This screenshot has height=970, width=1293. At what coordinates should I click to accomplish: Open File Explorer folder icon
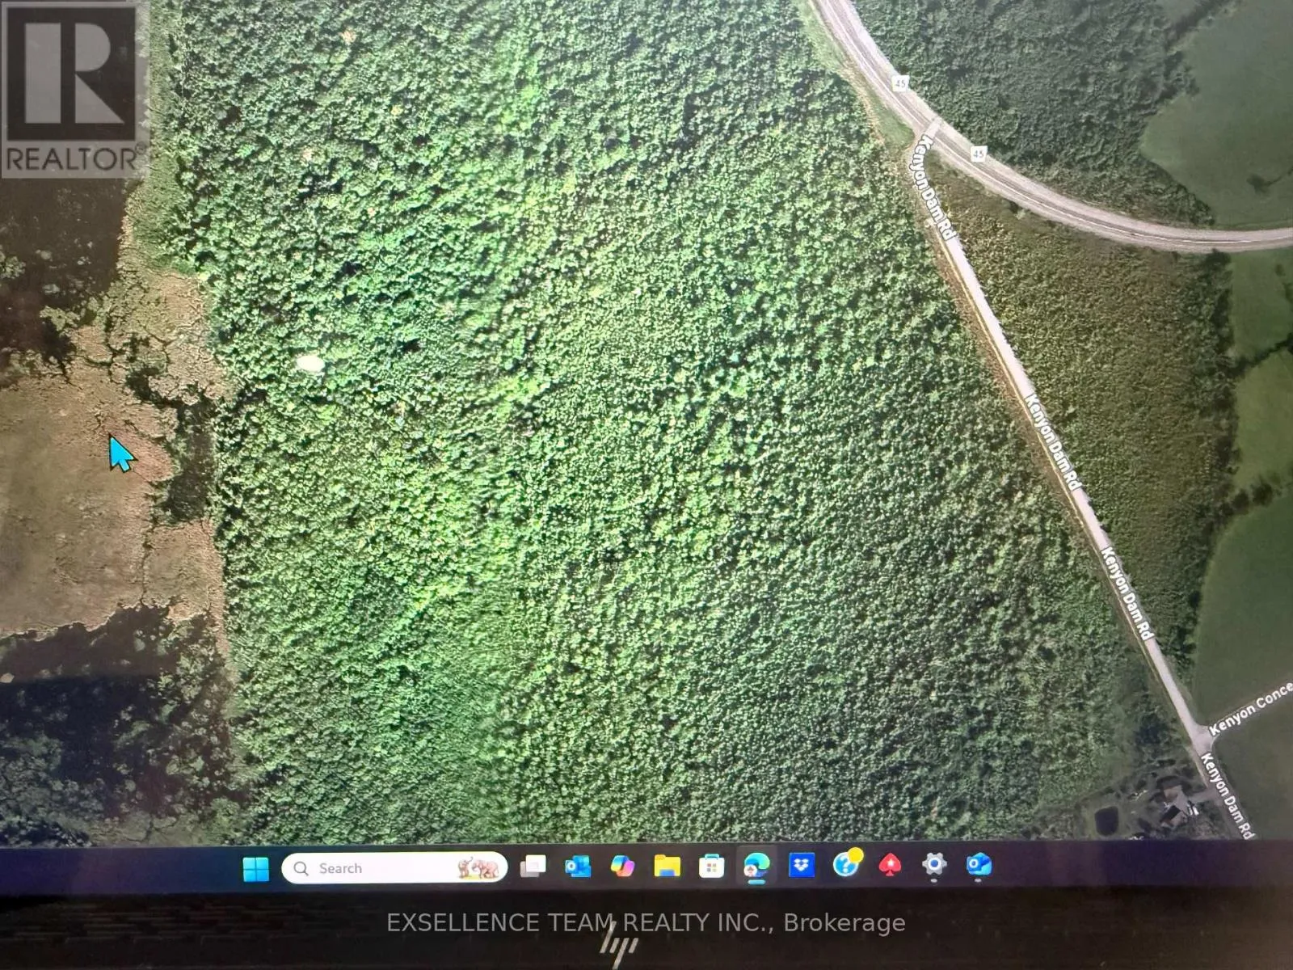point(668,866)
